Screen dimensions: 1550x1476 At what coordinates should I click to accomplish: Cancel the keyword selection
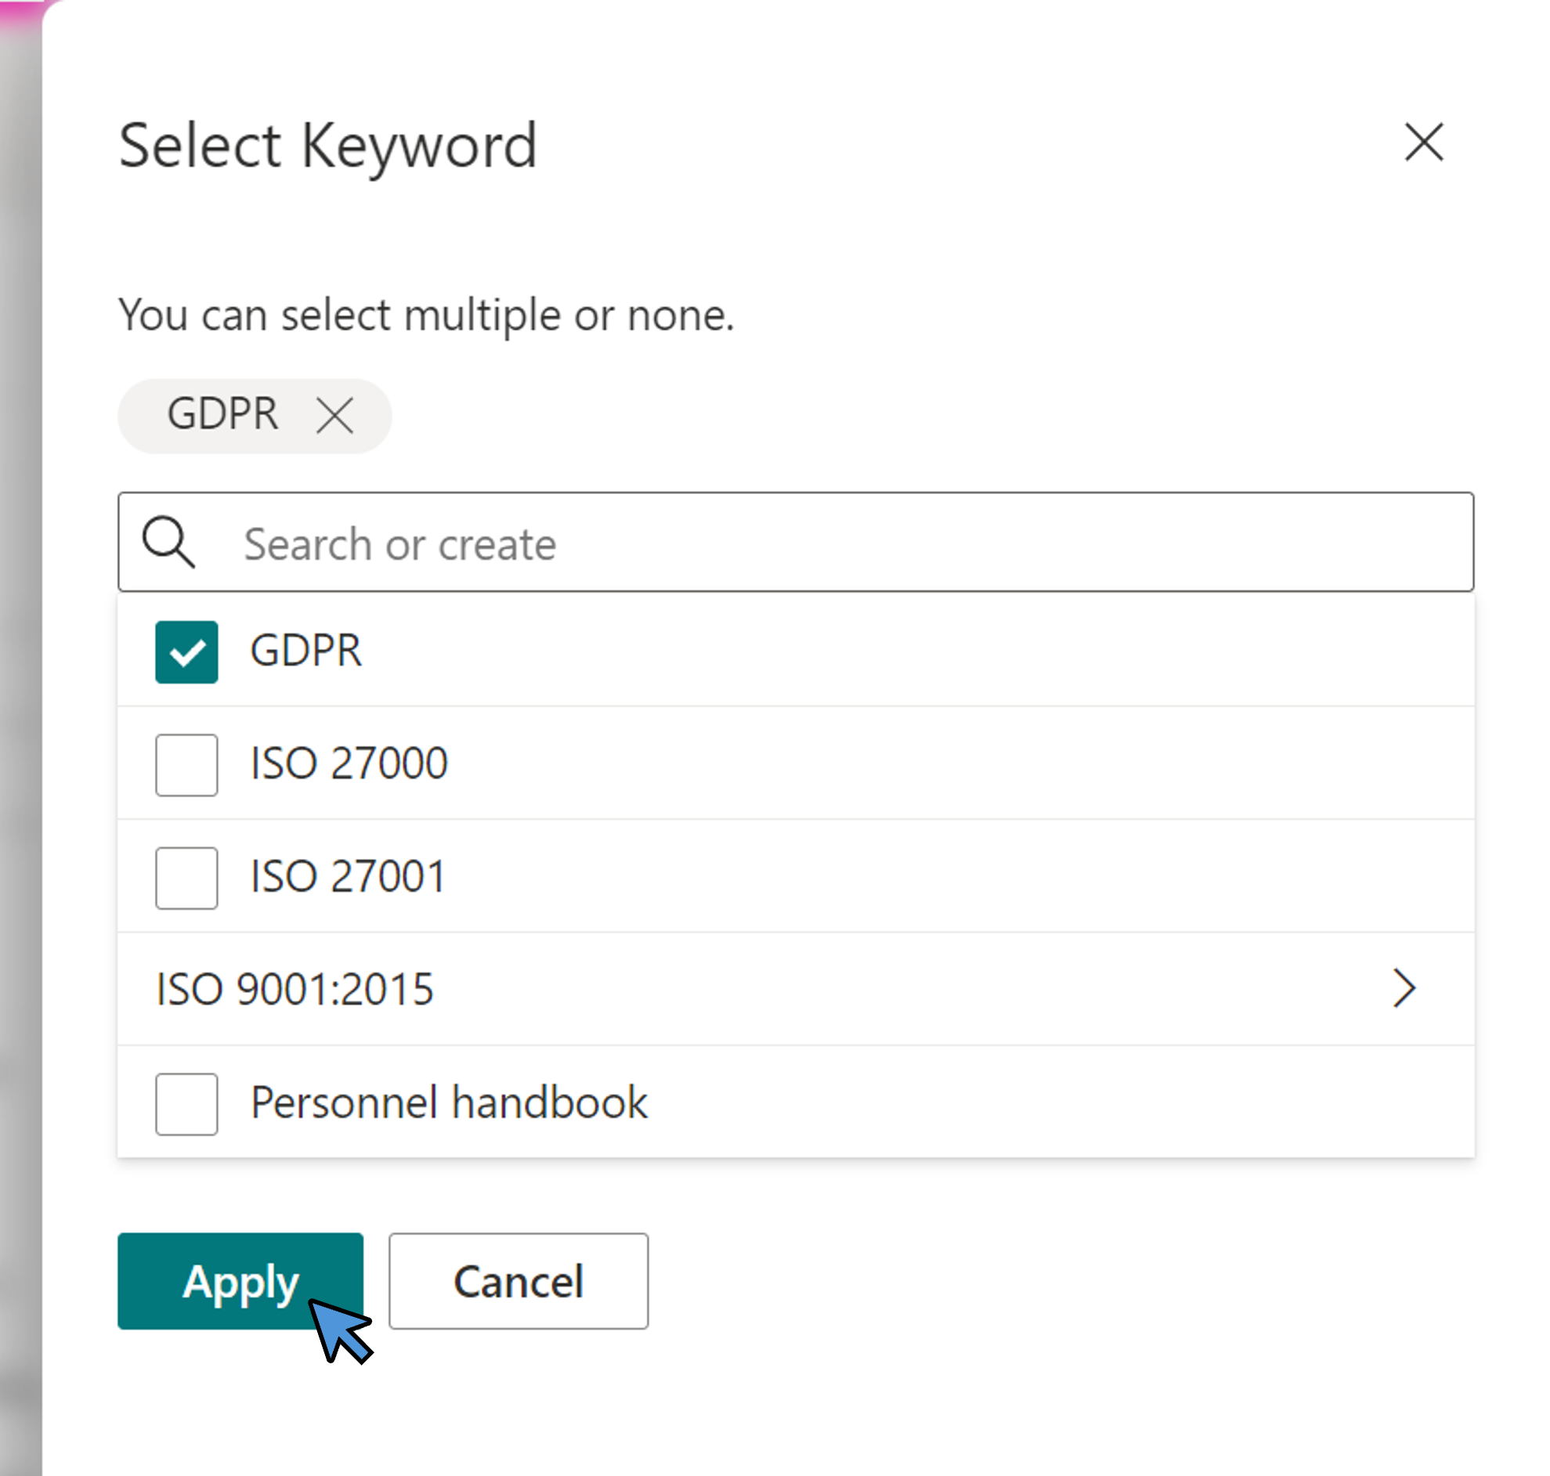[518, 1281]
